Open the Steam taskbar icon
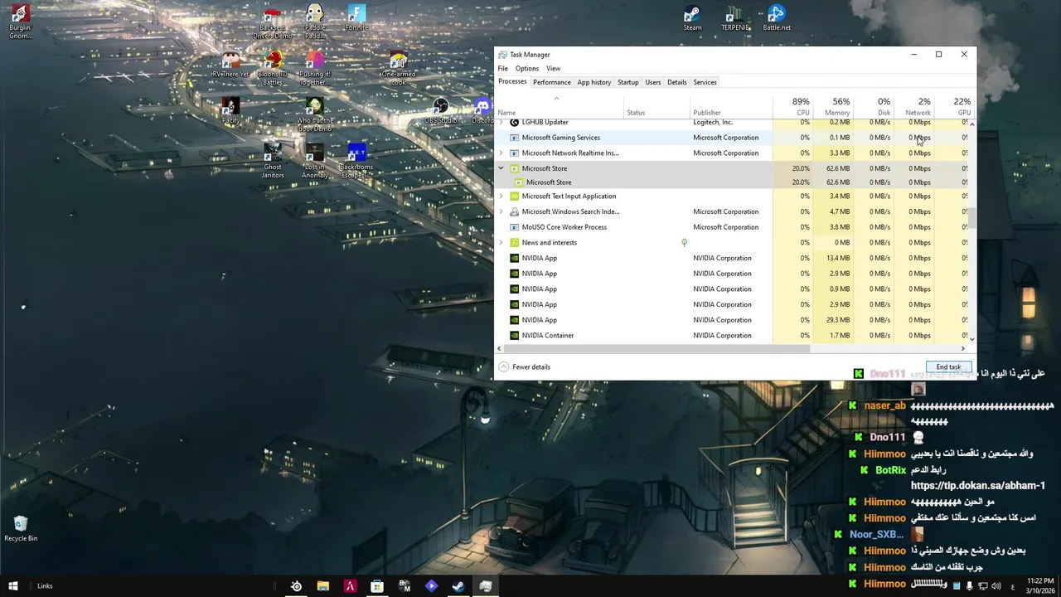 [458, 586]
